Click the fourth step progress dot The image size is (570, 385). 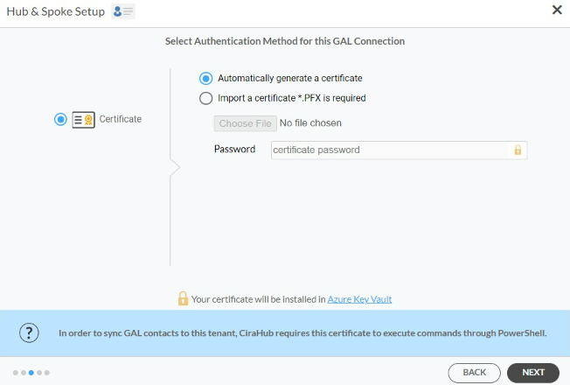pos(39,373)
